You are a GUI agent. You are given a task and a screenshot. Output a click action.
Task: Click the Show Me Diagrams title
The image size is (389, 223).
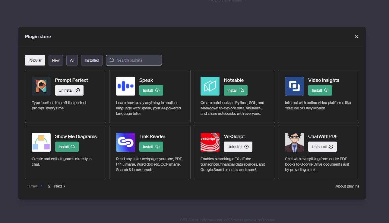click(x=76, y=136)
